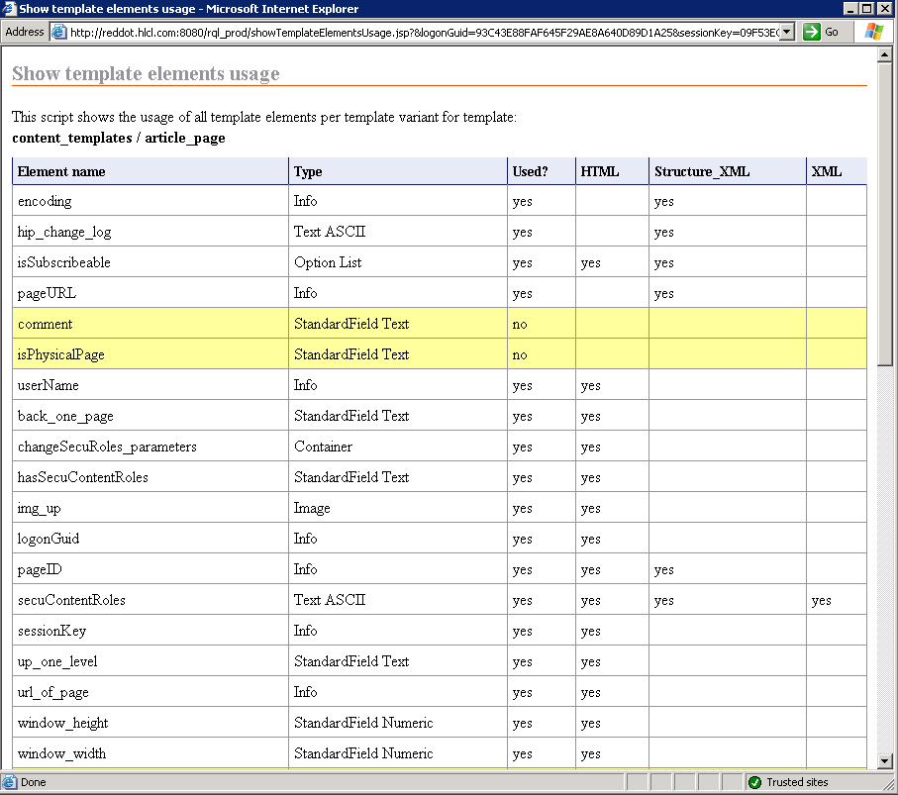The width and height of the screenshot is (898, 795).
Task: Click the XML "yes" value for secuContentRoles
Action: coord(821,601)
